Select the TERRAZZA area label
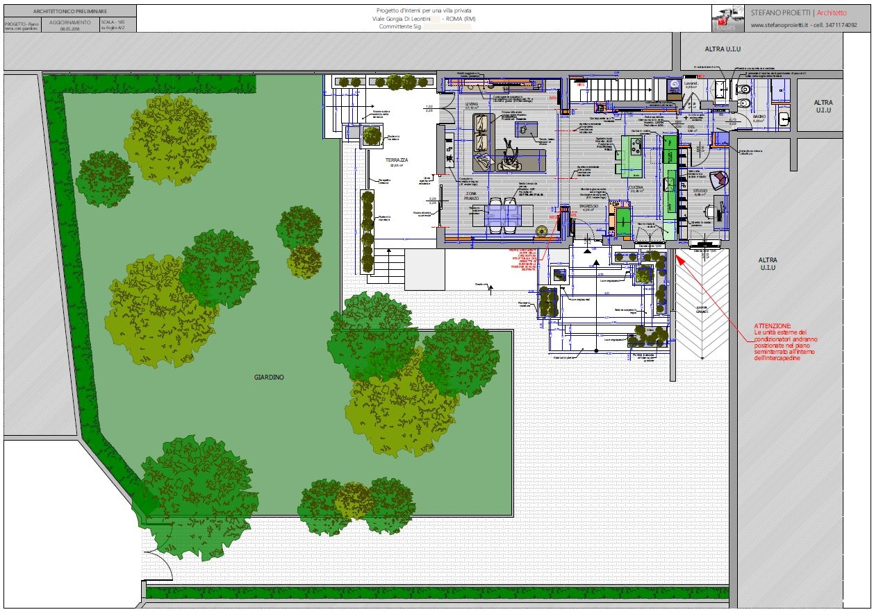 coord(396,160)
